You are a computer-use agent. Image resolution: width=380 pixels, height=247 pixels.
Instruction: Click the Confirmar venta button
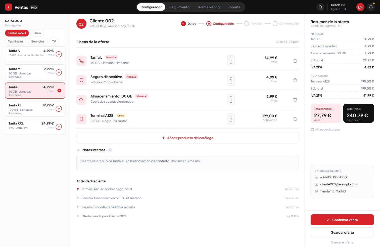[342, 220]
